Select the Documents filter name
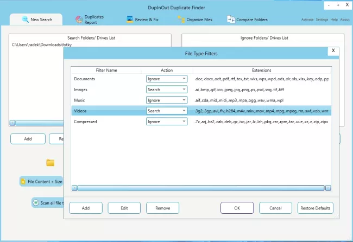This screenshot has height=242, width=353. [84, 79]
